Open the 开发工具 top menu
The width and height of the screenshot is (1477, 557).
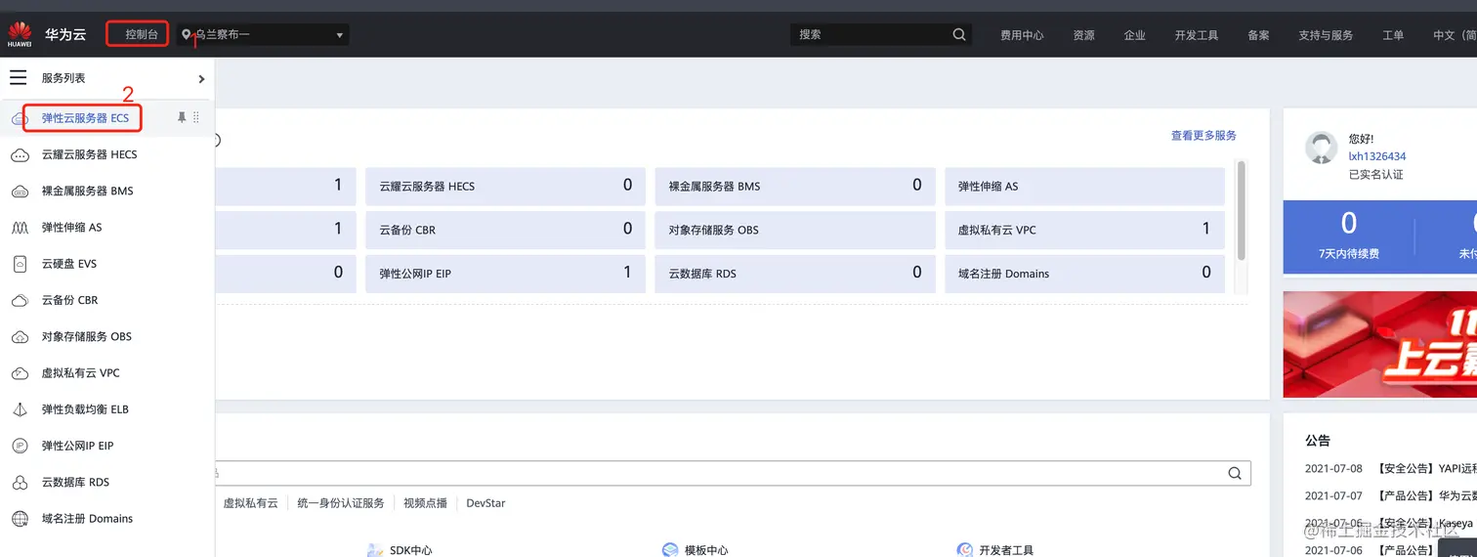coord(1197,35)
